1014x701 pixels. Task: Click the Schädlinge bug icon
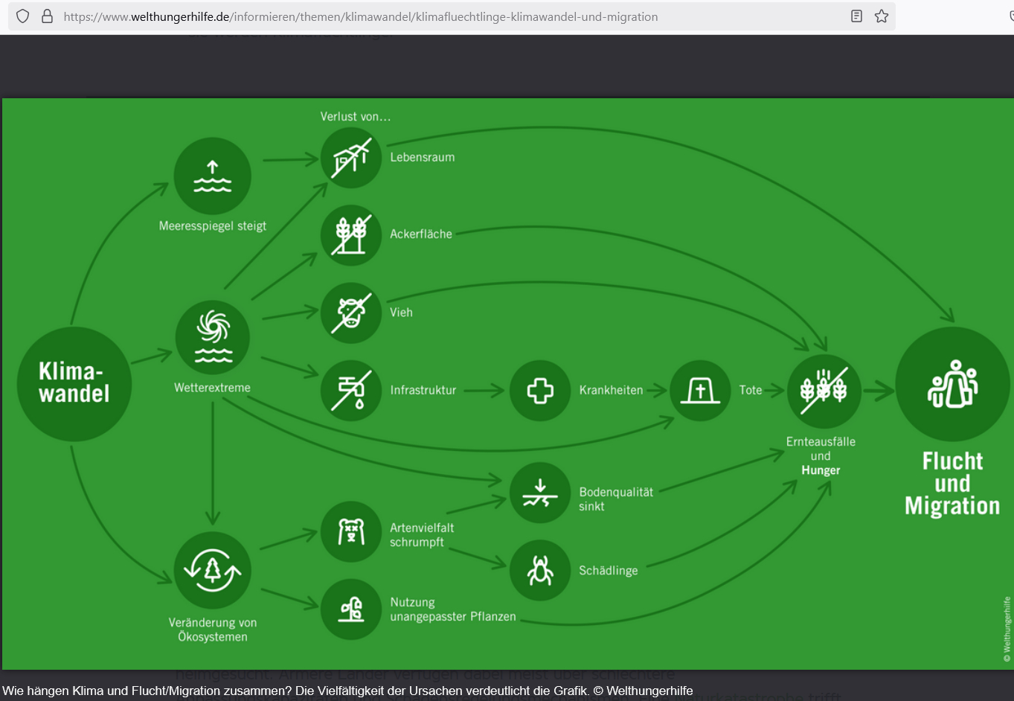(x=540, y=570)
